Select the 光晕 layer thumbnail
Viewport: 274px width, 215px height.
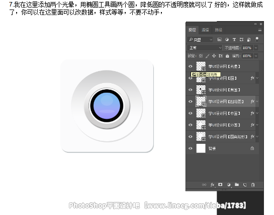pos(201,66)
